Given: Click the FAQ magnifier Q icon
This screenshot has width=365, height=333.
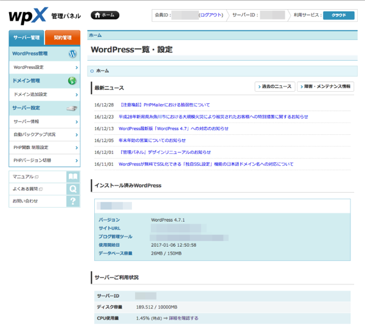Looking at the screenshot, I should (x=73, y=189).
